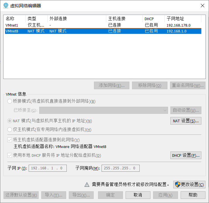This screenshot has width=209, height=203.
Task: Open the 已桥接至 dropdown
Action: (104, 110)
